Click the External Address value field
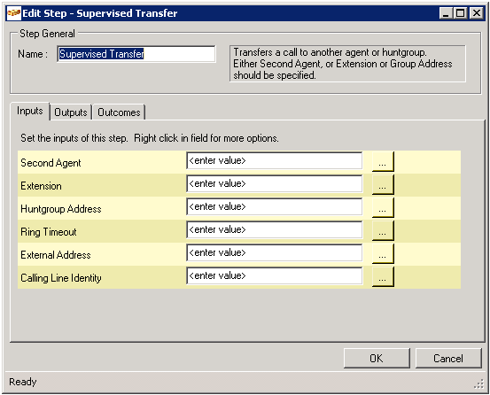The image size is (490, 395). click(275, 253)
